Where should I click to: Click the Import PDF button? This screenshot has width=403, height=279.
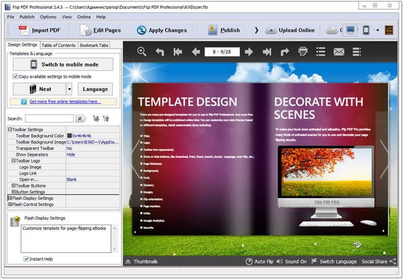click(x=40, y=30)
